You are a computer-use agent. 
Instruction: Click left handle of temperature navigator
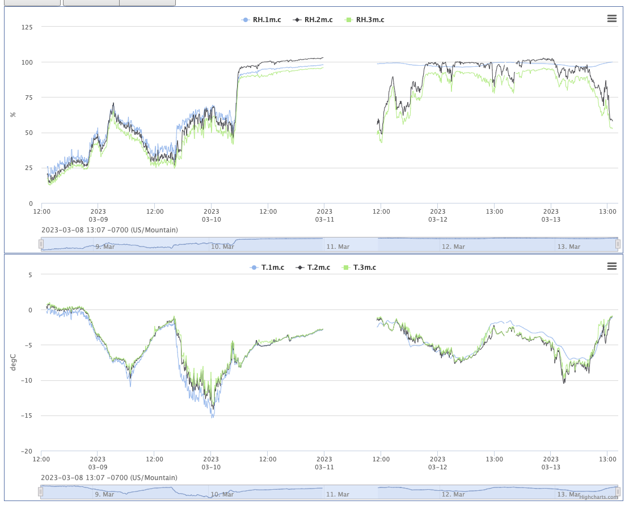[x=41, y=491]
